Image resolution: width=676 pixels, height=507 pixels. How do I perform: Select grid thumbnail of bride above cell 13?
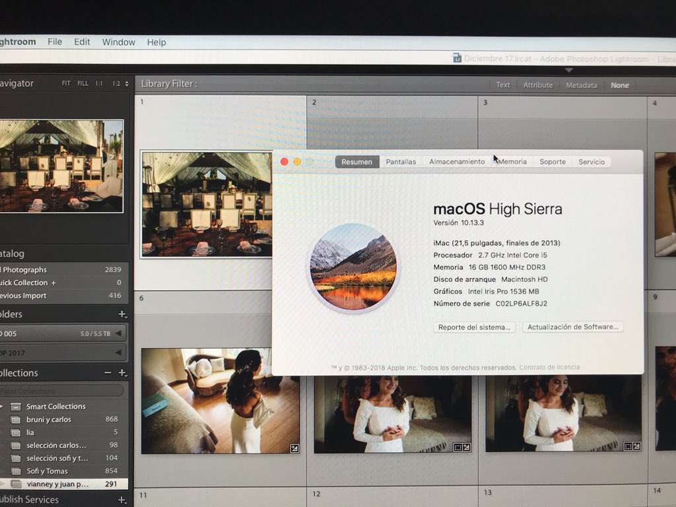click(564, 413)
